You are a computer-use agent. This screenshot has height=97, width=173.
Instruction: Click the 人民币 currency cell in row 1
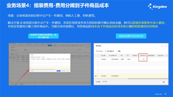122,59
